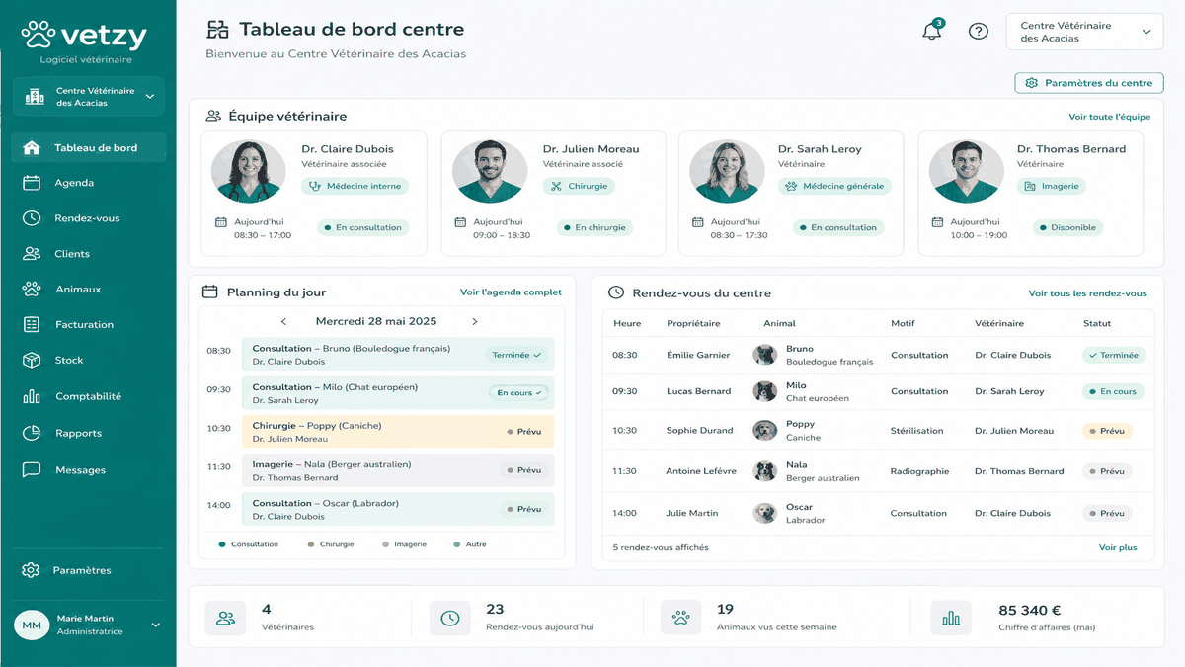1185x667 pixels.
Task: Click the Agenda calendar icon in sidebar
Action: tap(32, 183)
